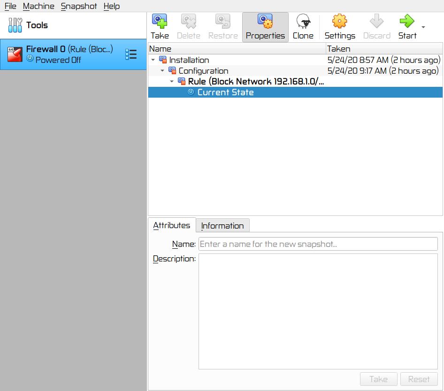Click the snapshot Name input field
The image size is (444, 391).
click(318, 244)
